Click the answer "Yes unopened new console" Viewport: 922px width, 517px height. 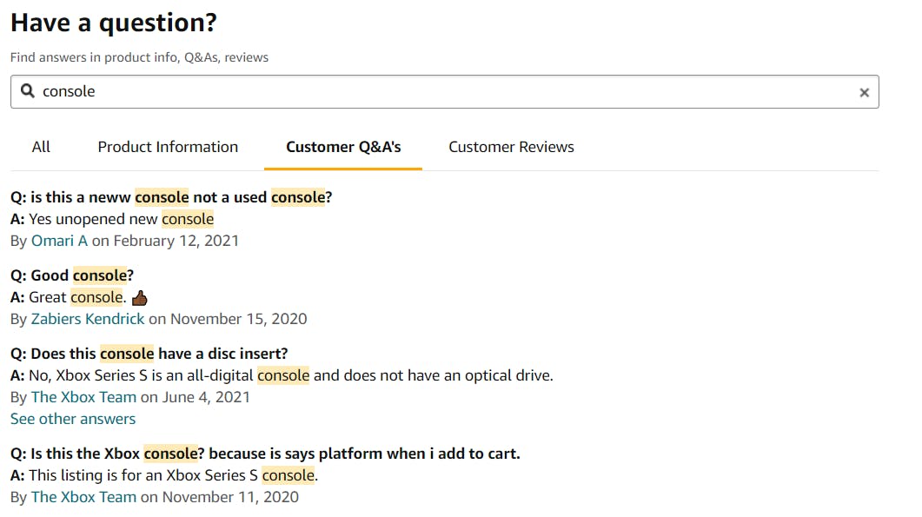(112, 219)
